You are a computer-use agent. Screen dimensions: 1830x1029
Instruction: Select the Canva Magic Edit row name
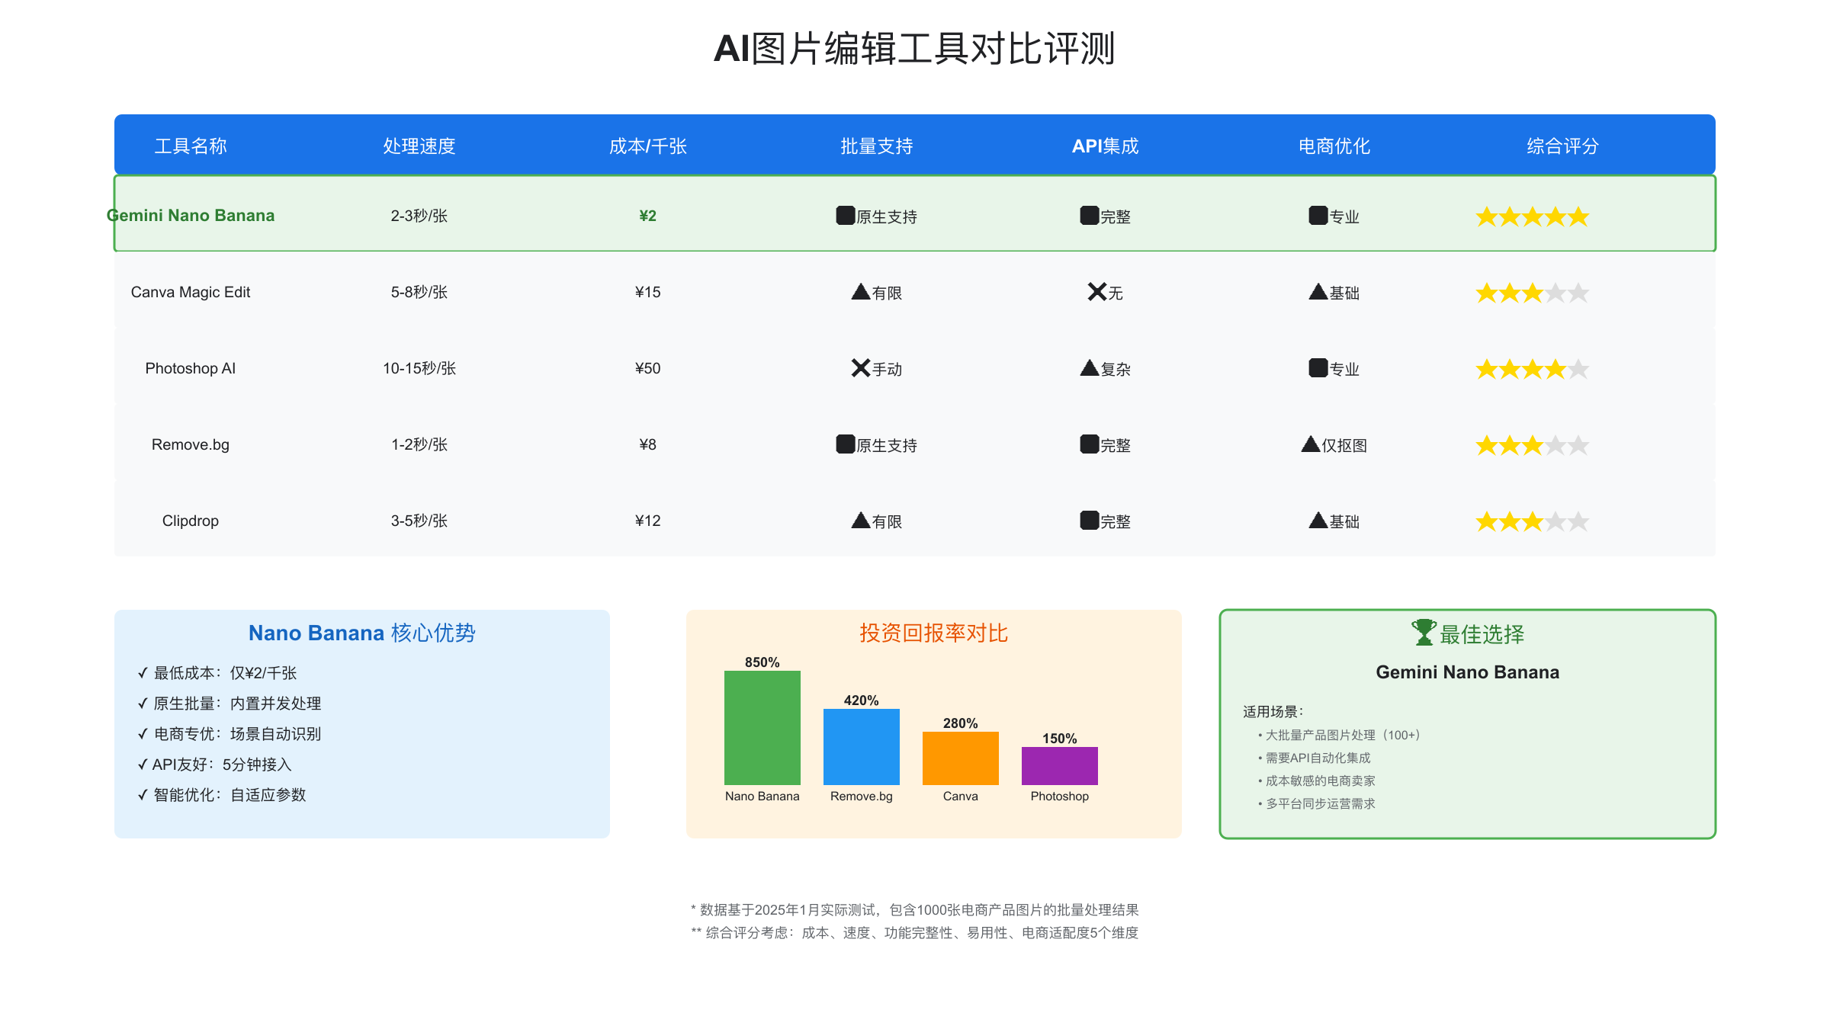(x=191, y=292)
